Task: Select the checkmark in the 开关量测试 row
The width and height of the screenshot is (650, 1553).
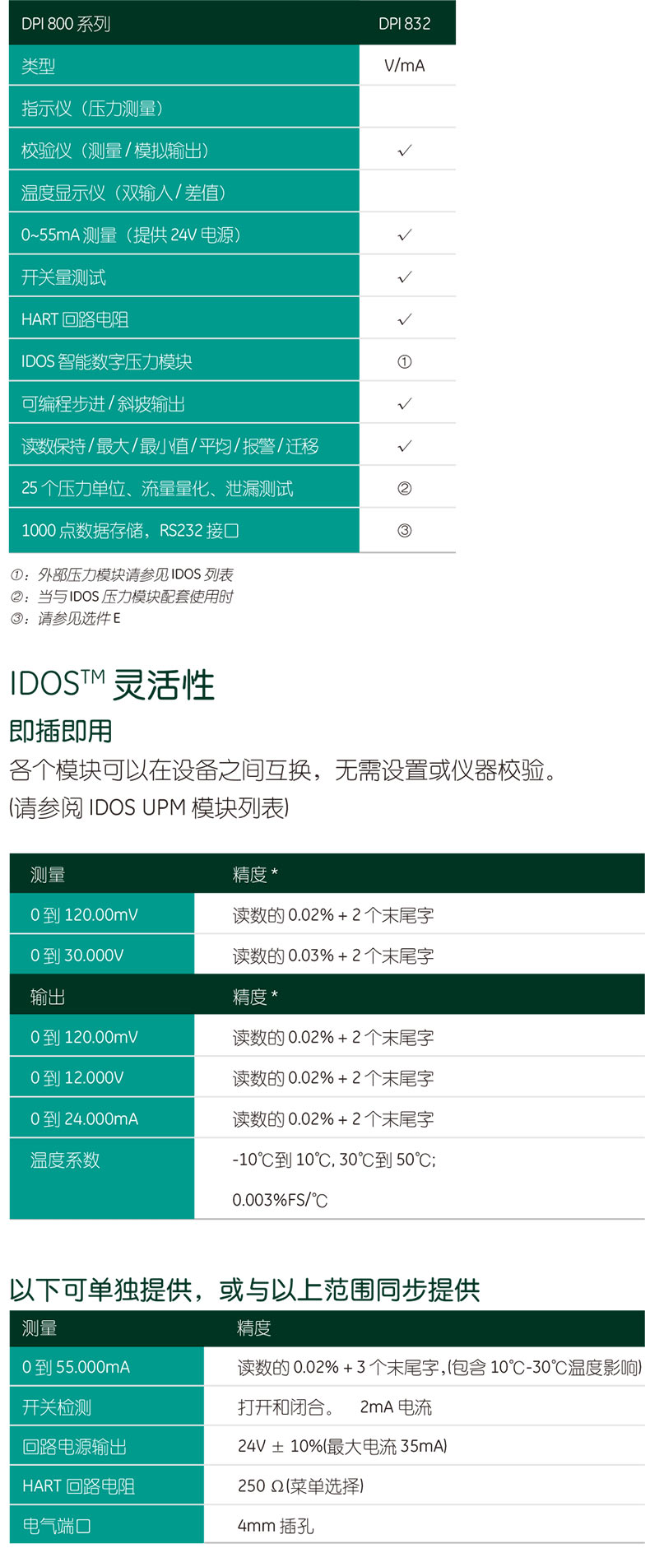Action: [x=404, y=277]
